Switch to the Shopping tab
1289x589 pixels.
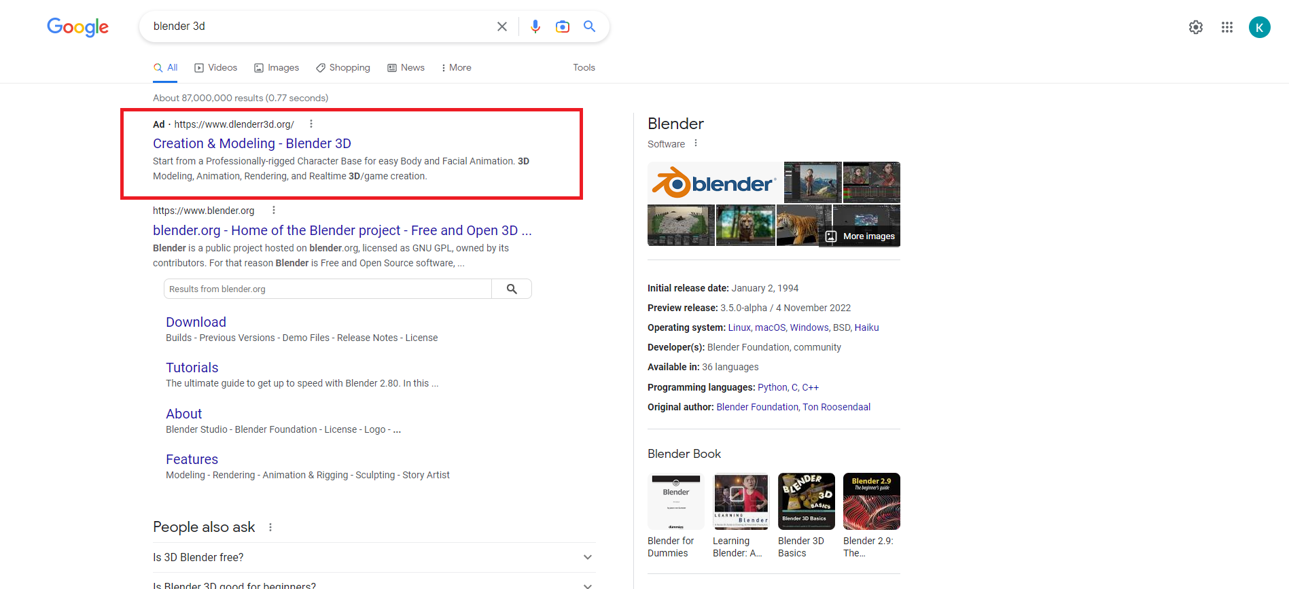point(343,68)
